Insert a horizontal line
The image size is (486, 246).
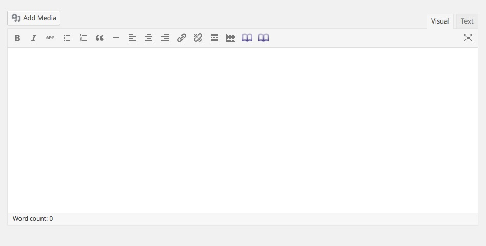click(x=116, y=38)
